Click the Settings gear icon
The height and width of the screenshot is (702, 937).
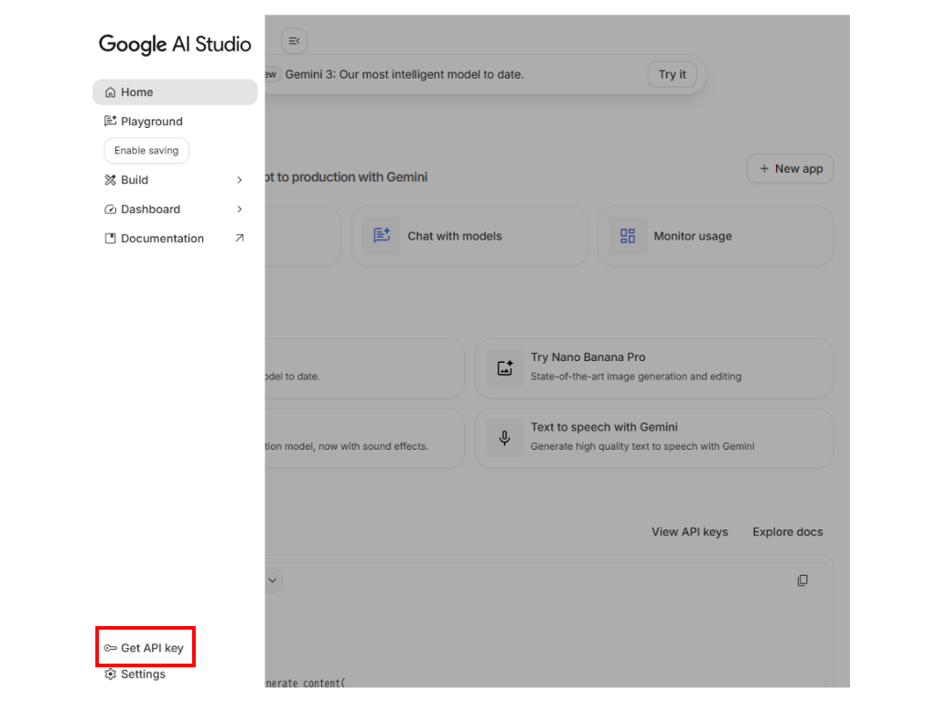[111, 675]
